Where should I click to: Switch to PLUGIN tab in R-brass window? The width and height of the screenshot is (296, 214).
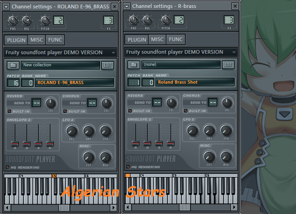[137, 40]
